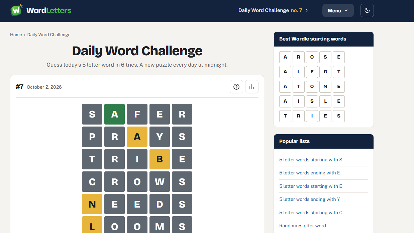This screenshot has width=414, height=233.
Task: Click the 'October 2, 2026' date
Action: (x=44, y=87)
